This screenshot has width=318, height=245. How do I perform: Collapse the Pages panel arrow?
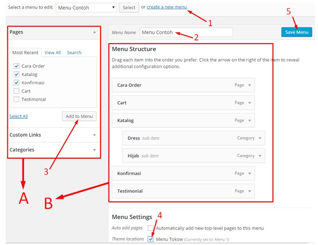coord(94,32)
